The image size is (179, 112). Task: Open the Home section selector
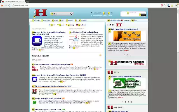[62, 14]
